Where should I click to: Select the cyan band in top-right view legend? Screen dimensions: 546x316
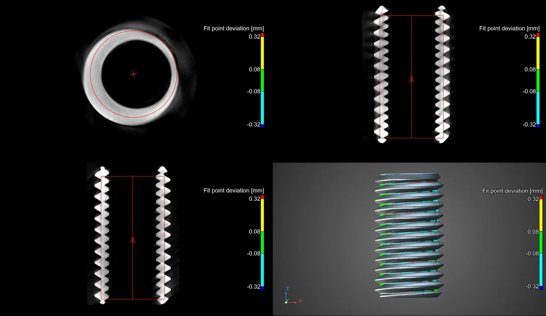click(538, 108)
